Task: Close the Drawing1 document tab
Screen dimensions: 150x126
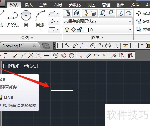Action: tap(34, 46)
